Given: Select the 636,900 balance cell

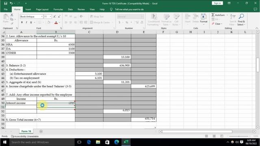Looking at the screenshot, I should tap(117, 65).
